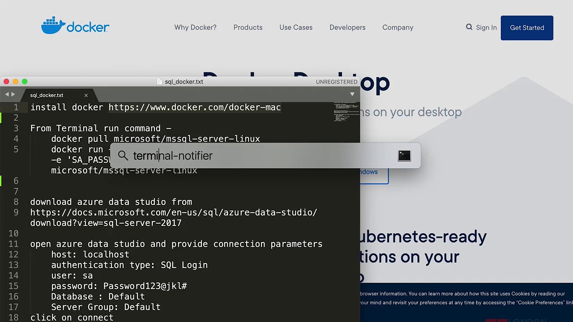573x322 pixels.
Task: Click the Terminal app icon in Spotlight
Action: point(404,156)
